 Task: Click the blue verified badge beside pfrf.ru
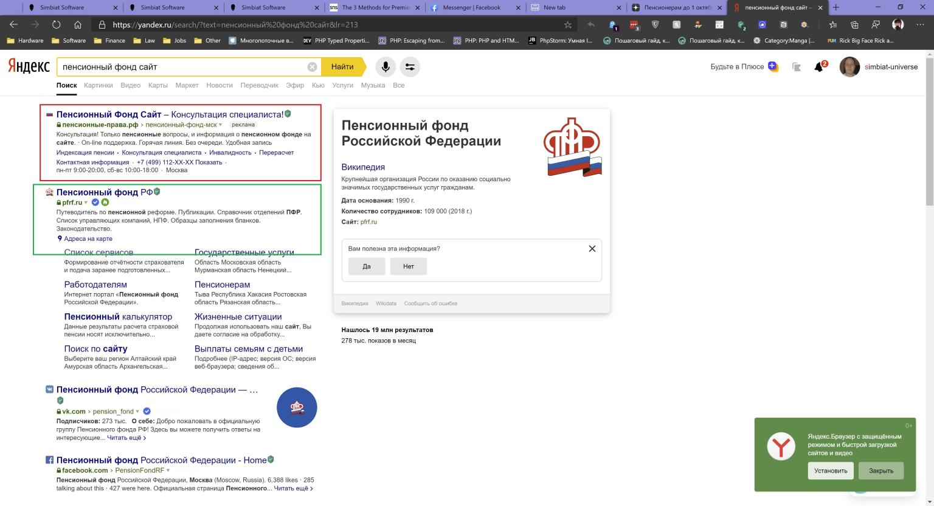[x=95, y=203]
